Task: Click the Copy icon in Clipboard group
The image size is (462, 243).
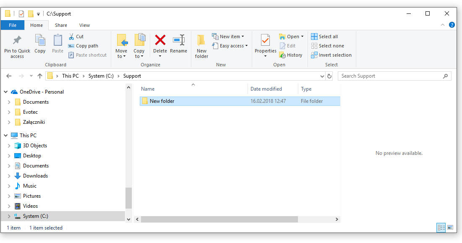Action: click(40, 41)
